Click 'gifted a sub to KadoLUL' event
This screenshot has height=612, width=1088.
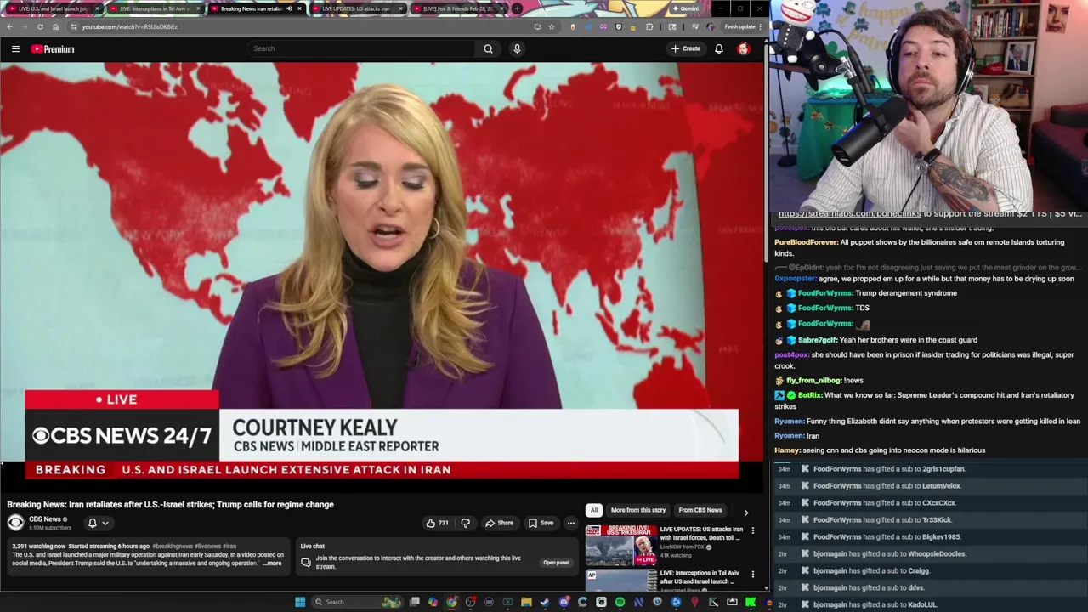pyautogui.click(x=929, y=605)
